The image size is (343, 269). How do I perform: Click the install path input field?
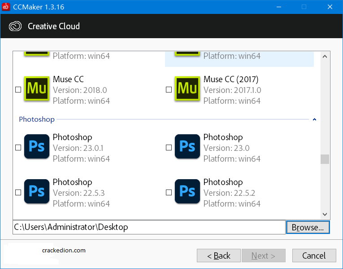point(149,227)
